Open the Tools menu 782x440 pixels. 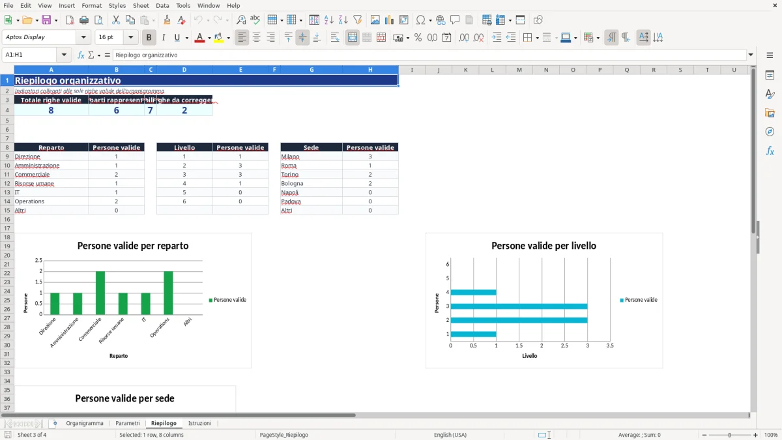tap(183, 5)
